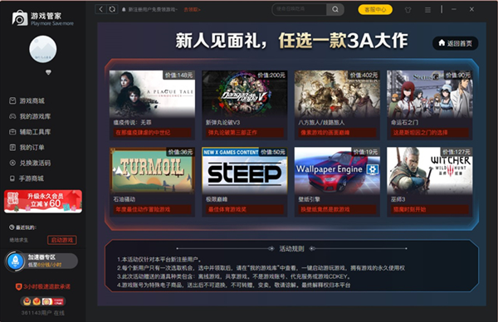Click the 我的订单 order list icon
This screenshot has height=322, width=498.
[12, 148]
